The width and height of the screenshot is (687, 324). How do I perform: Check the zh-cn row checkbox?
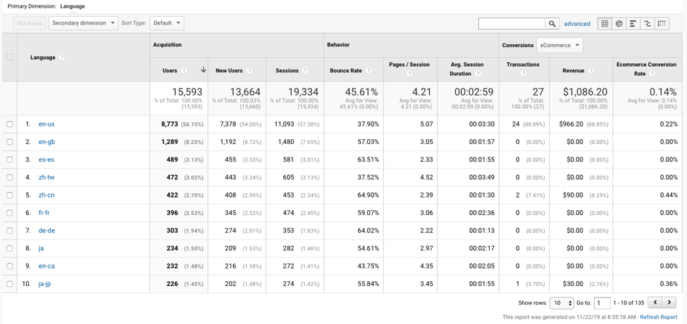10,195
